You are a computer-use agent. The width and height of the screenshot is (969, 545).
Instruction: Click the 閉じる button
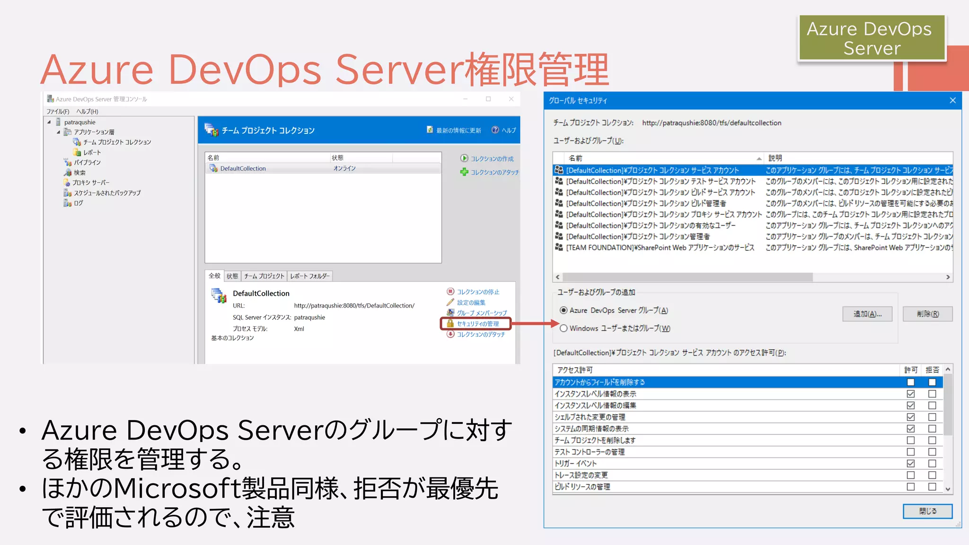927,511
